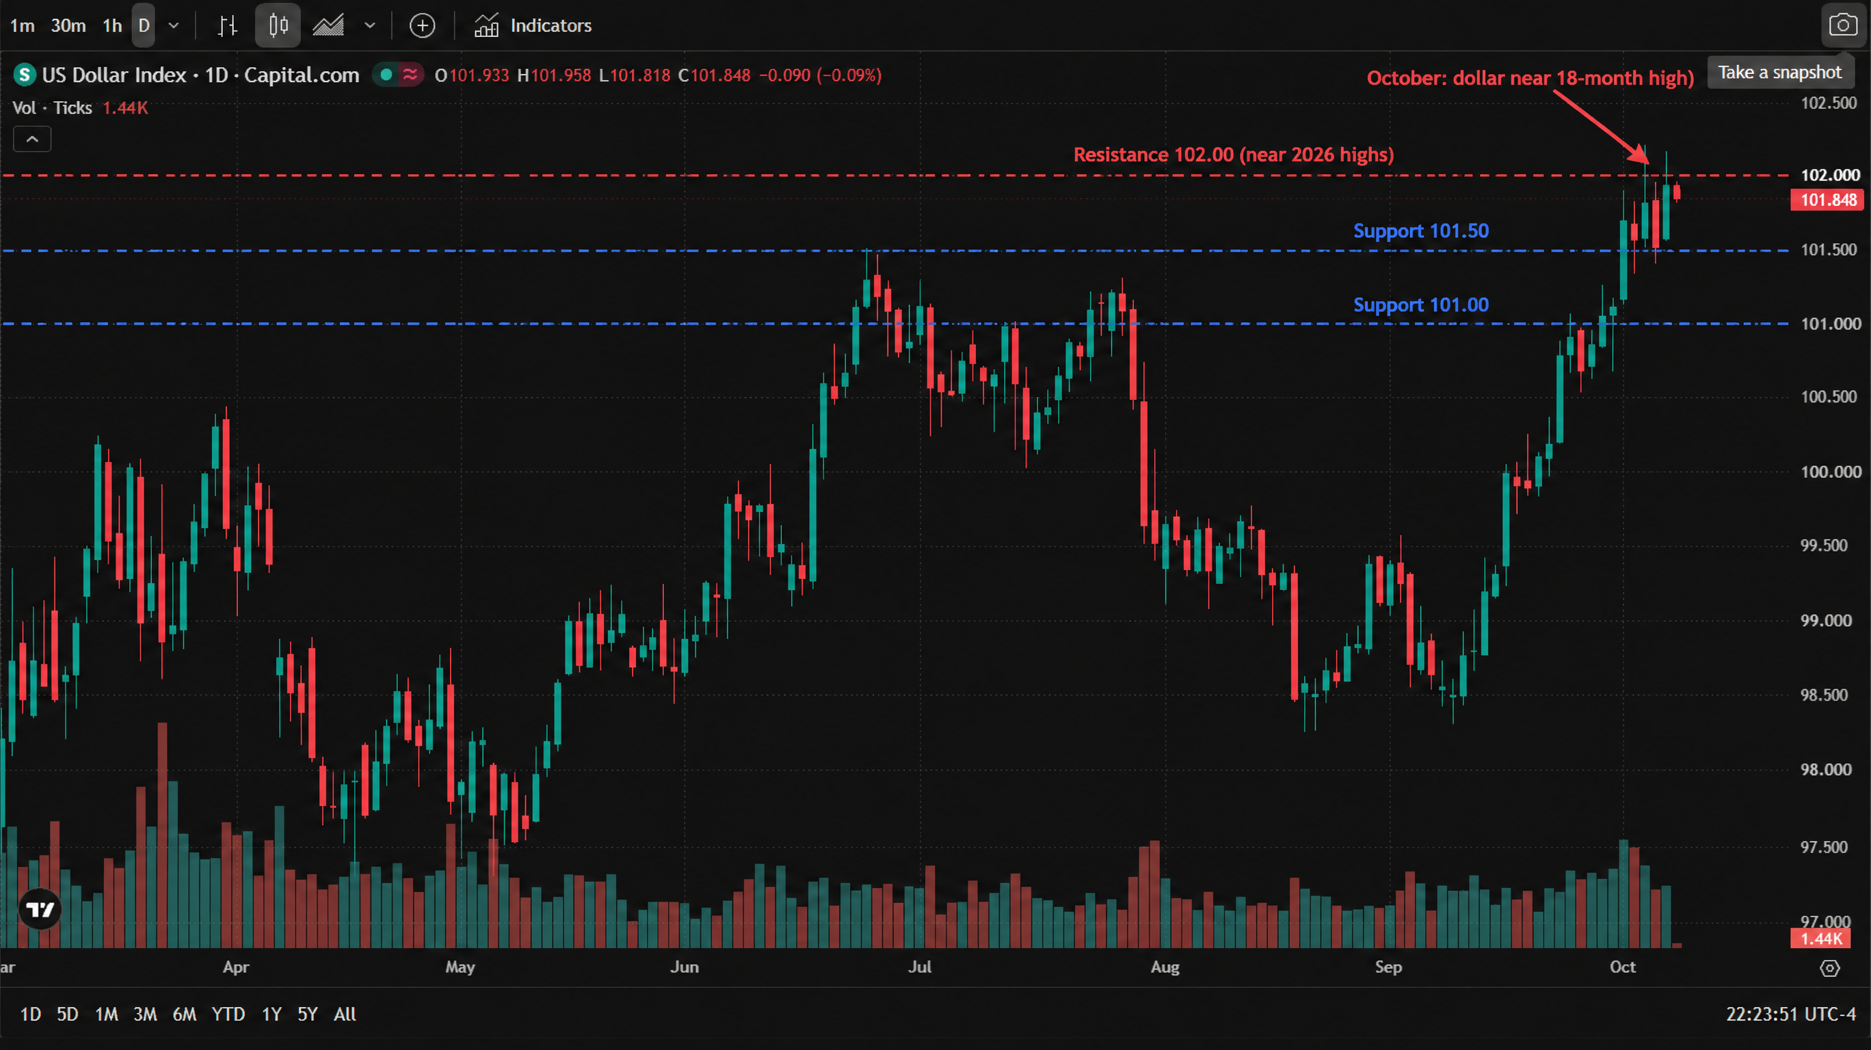The image size is (1871, 1050).
Task: Select the Support 101.00 label
Action: coord(1420,305)
